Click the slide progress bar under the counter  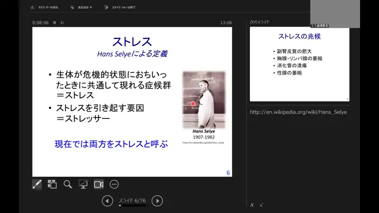[x=132, y=205]
